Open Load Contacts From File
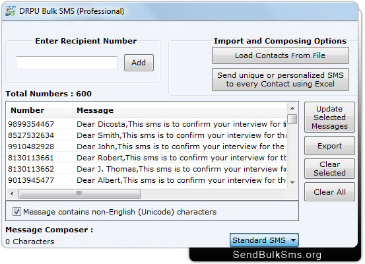Image resolution: width=365 pixels, height=264 pixels. click(x=281, y=55)
